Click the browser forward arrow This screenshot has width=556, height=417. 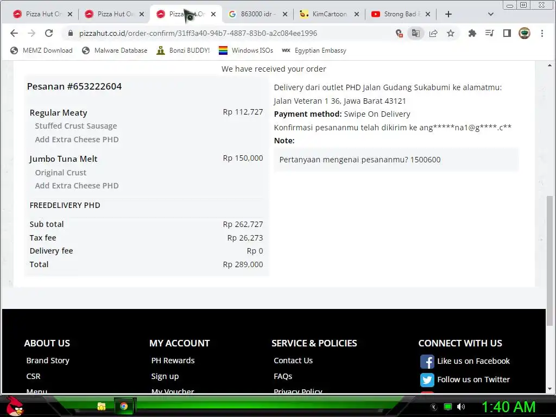pos(31,33)
